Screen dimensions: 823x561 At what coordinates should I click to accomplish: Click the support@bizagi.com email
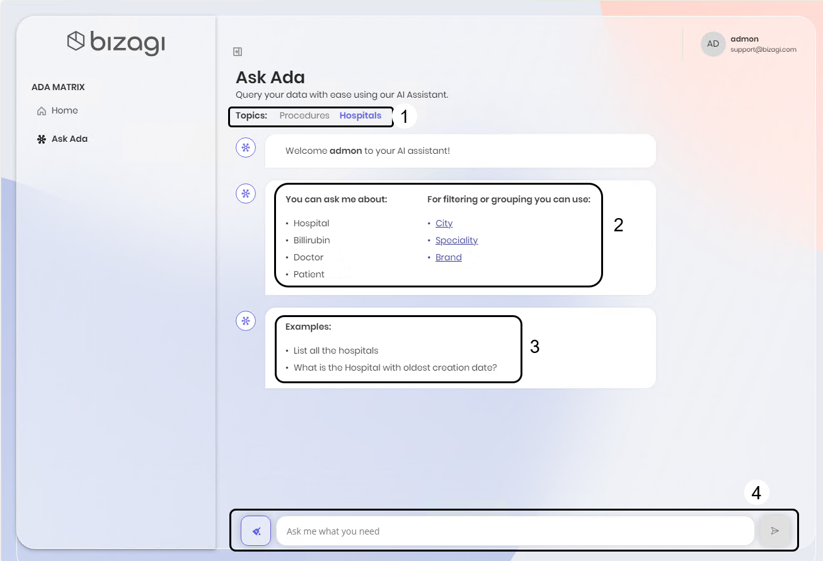(x=763, y=49)
